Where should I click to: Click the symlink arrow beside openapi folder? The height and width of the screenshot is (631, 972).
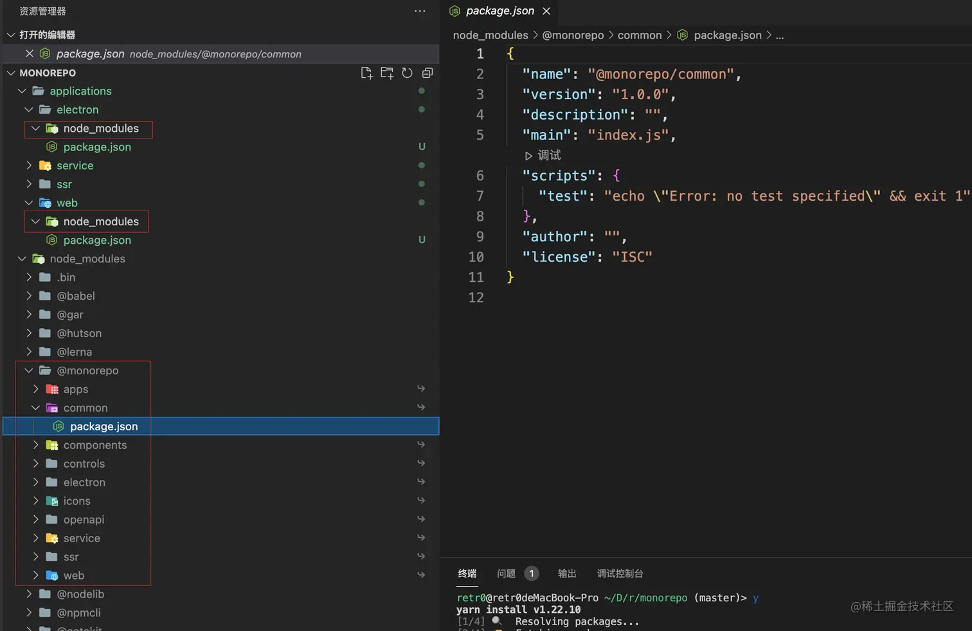tap(421, 519)
